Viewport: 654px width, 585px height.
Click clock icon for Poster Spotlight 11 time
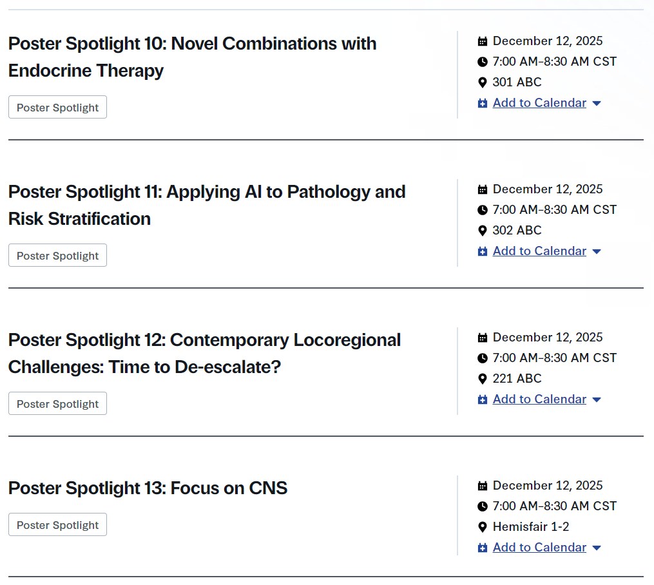tap(483, 210)
